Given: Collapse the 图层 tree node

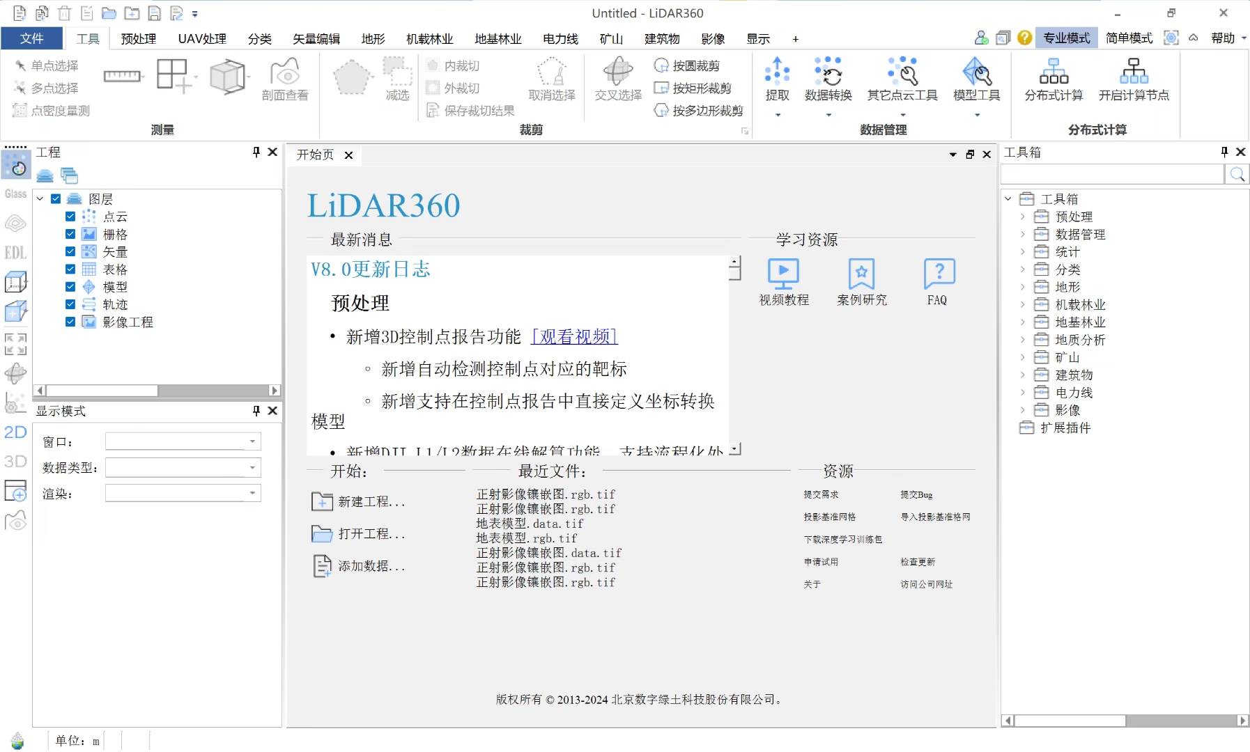Looking at the screenshot, I should click(40, 198).
